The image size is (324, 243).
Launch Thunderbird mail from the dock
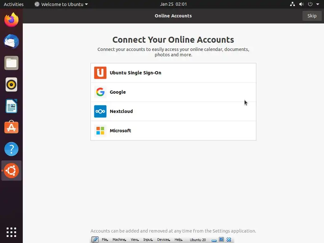click(11, 41)
